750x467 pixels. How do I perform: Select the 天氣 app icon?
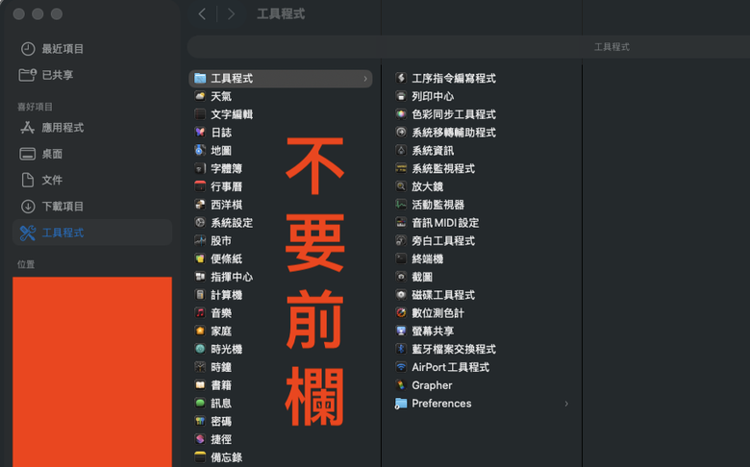point(200,96)
